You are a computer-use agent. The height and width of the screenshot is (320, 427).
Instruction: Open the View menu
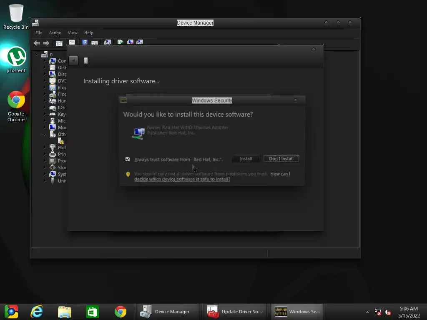tap(73, 32)
